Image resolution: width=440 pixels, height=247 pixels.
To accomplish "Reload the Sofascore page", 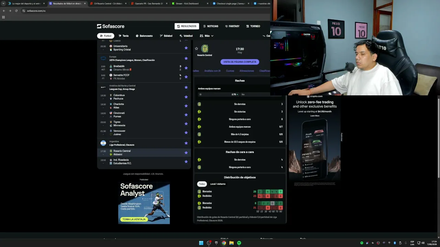I will pyautogui.click(x=16, y=11).
